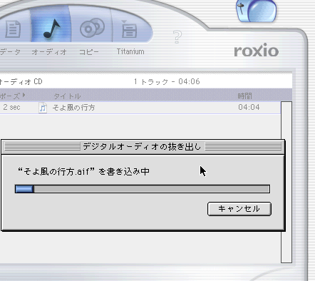Click the blue drive button at top right
This screenshot has width=315, height=281.
(x=257, y=11)
